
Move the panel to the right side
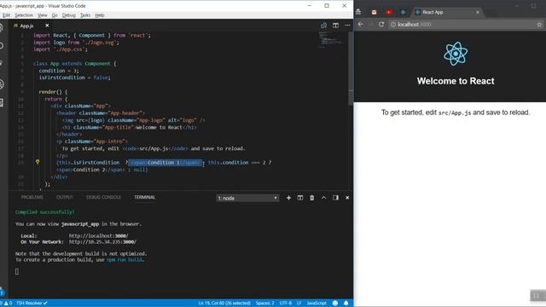point(335,198)
